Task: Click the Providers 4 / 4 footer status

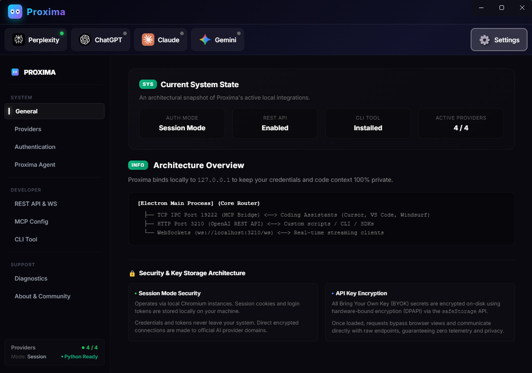Action: click(54, 348)
